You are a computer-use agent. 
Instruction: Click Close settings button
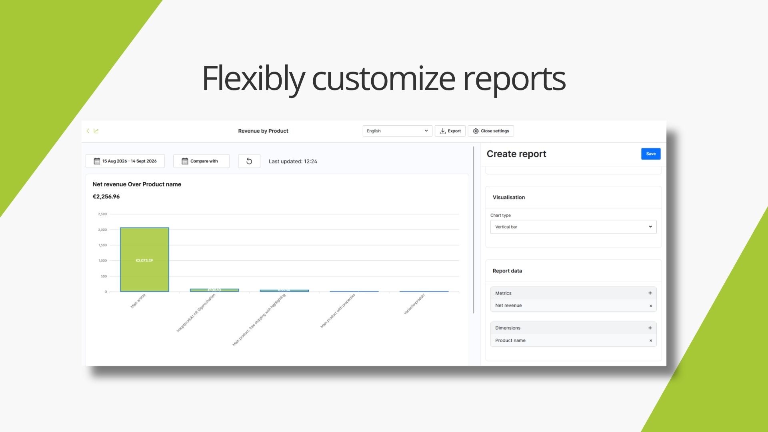pos(491,131)
